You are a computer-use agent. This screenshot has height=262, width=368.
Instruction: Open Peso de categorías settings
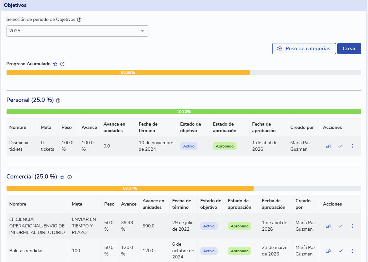point(304,49)
